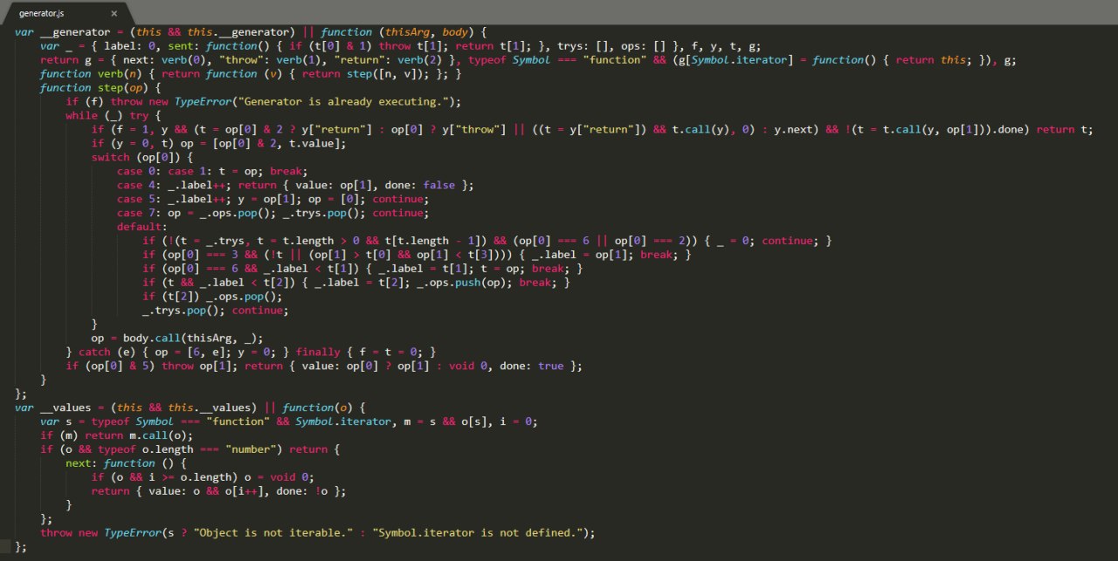
Task: Select the generator.js tab
Action: (66, 14)
